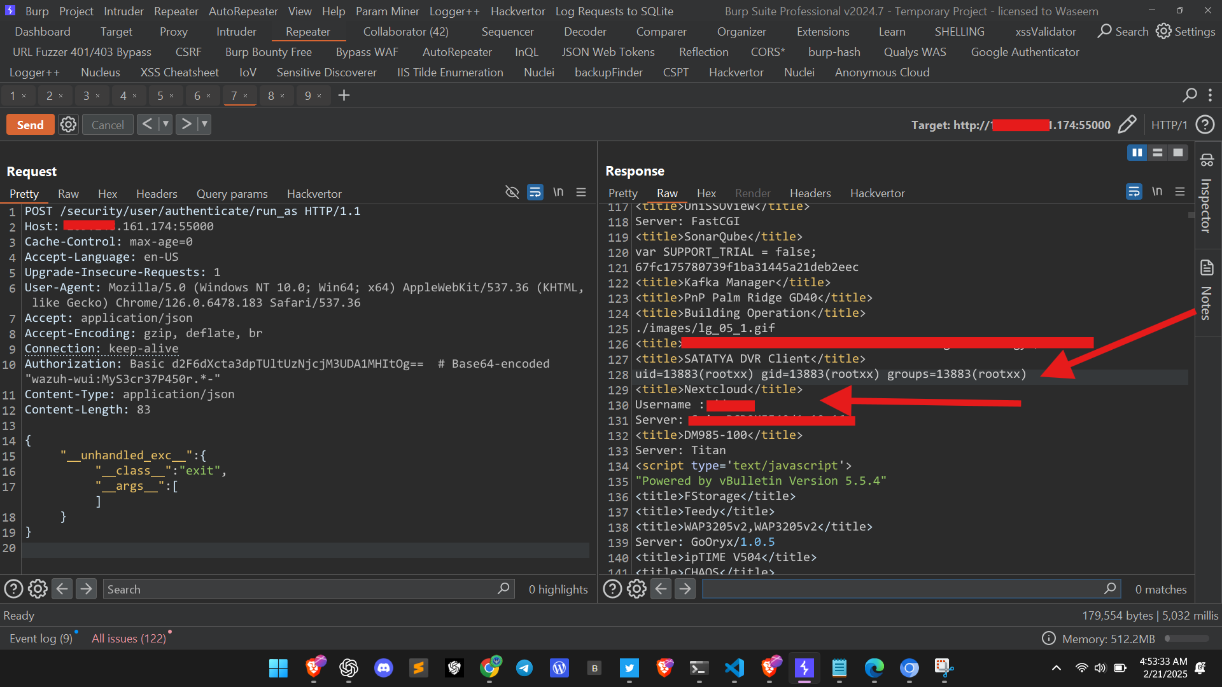Expand forward-history dropdown arrow
Screen dimensions: 1222x687
pos(204,124)
